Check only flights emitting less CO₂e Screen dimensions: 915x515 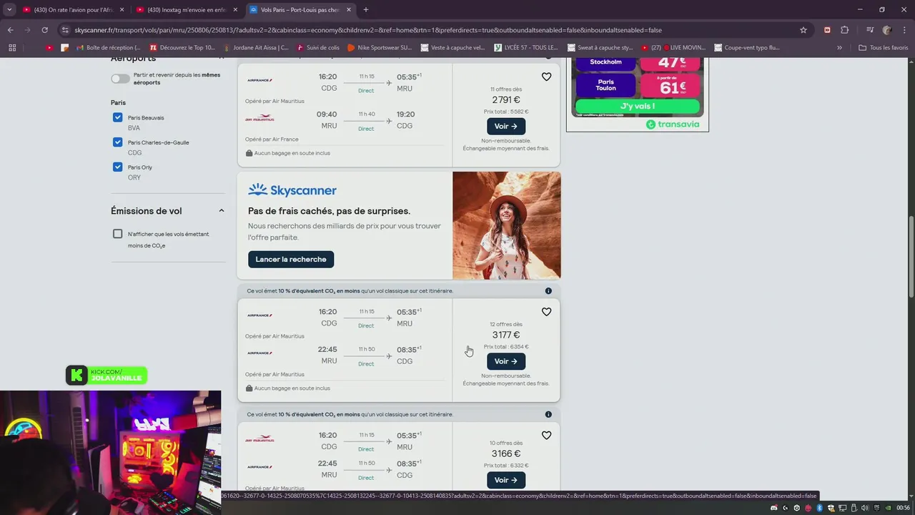click(117, 234)
